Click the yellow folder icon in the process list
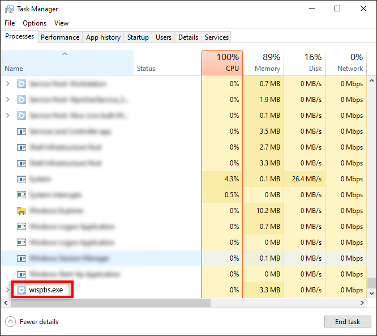The image size is (377, 336). coord(22,211)
